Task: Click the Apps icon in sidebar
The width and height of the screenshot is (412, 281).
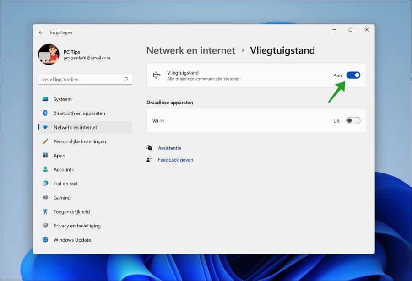Action: click(45, 155)
